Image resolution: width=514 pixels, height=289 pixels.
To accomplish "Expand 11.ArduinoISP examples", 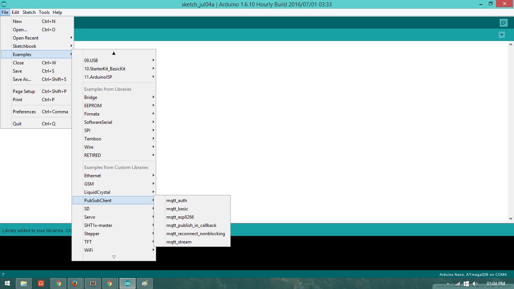I will 114,77.
